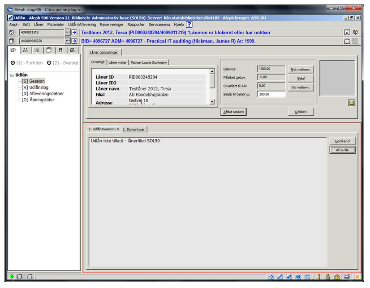This screenshot has height=288, width=370.
Task: Open the Patron Loans Summary tab
Action: point(149,63)
